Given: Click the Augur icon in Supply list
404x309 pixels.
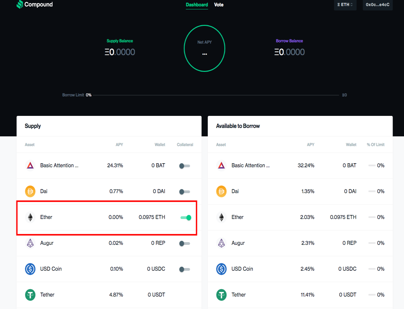Looking at the screenshot, I should click(30, 243).
